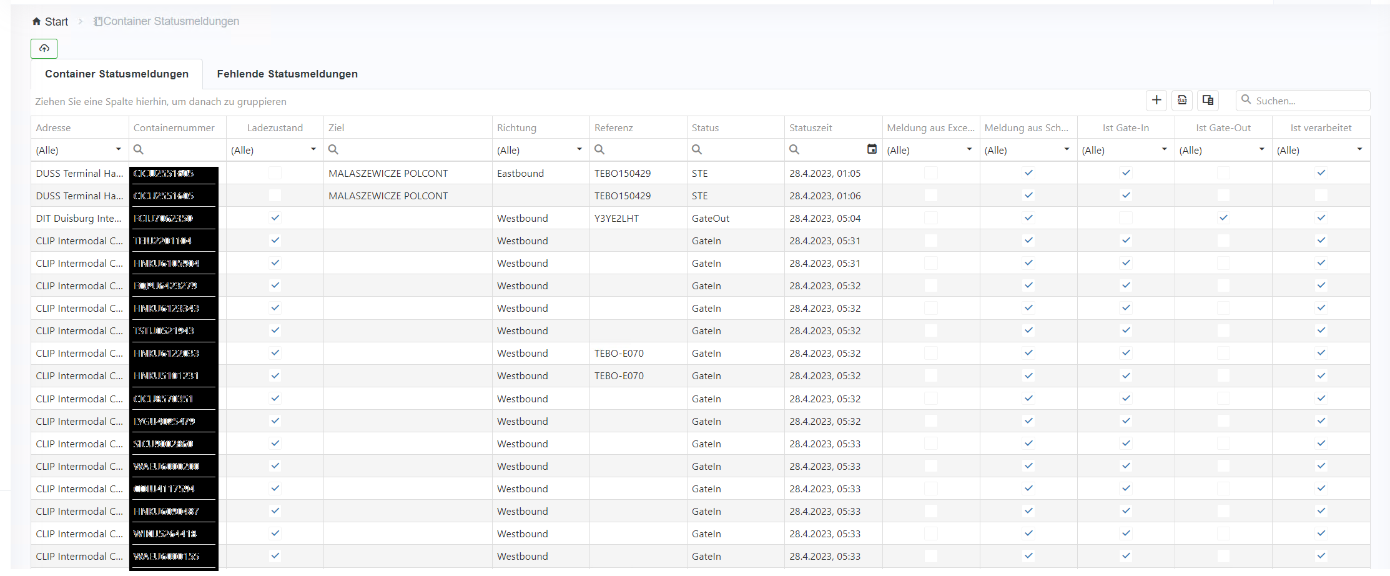The width and height of the screenshot is (1390, 576).
Task: Toggle Ladezustand checkbox in first DUSS Terminal row
Action: pyautogui.click(x=275, y=173)
